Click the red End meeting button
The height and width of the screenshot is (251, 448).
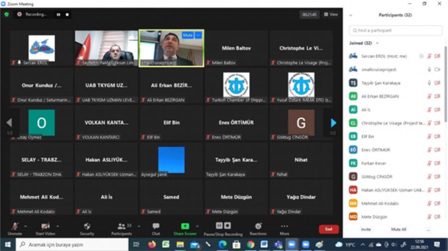click(x=329, y=229)
